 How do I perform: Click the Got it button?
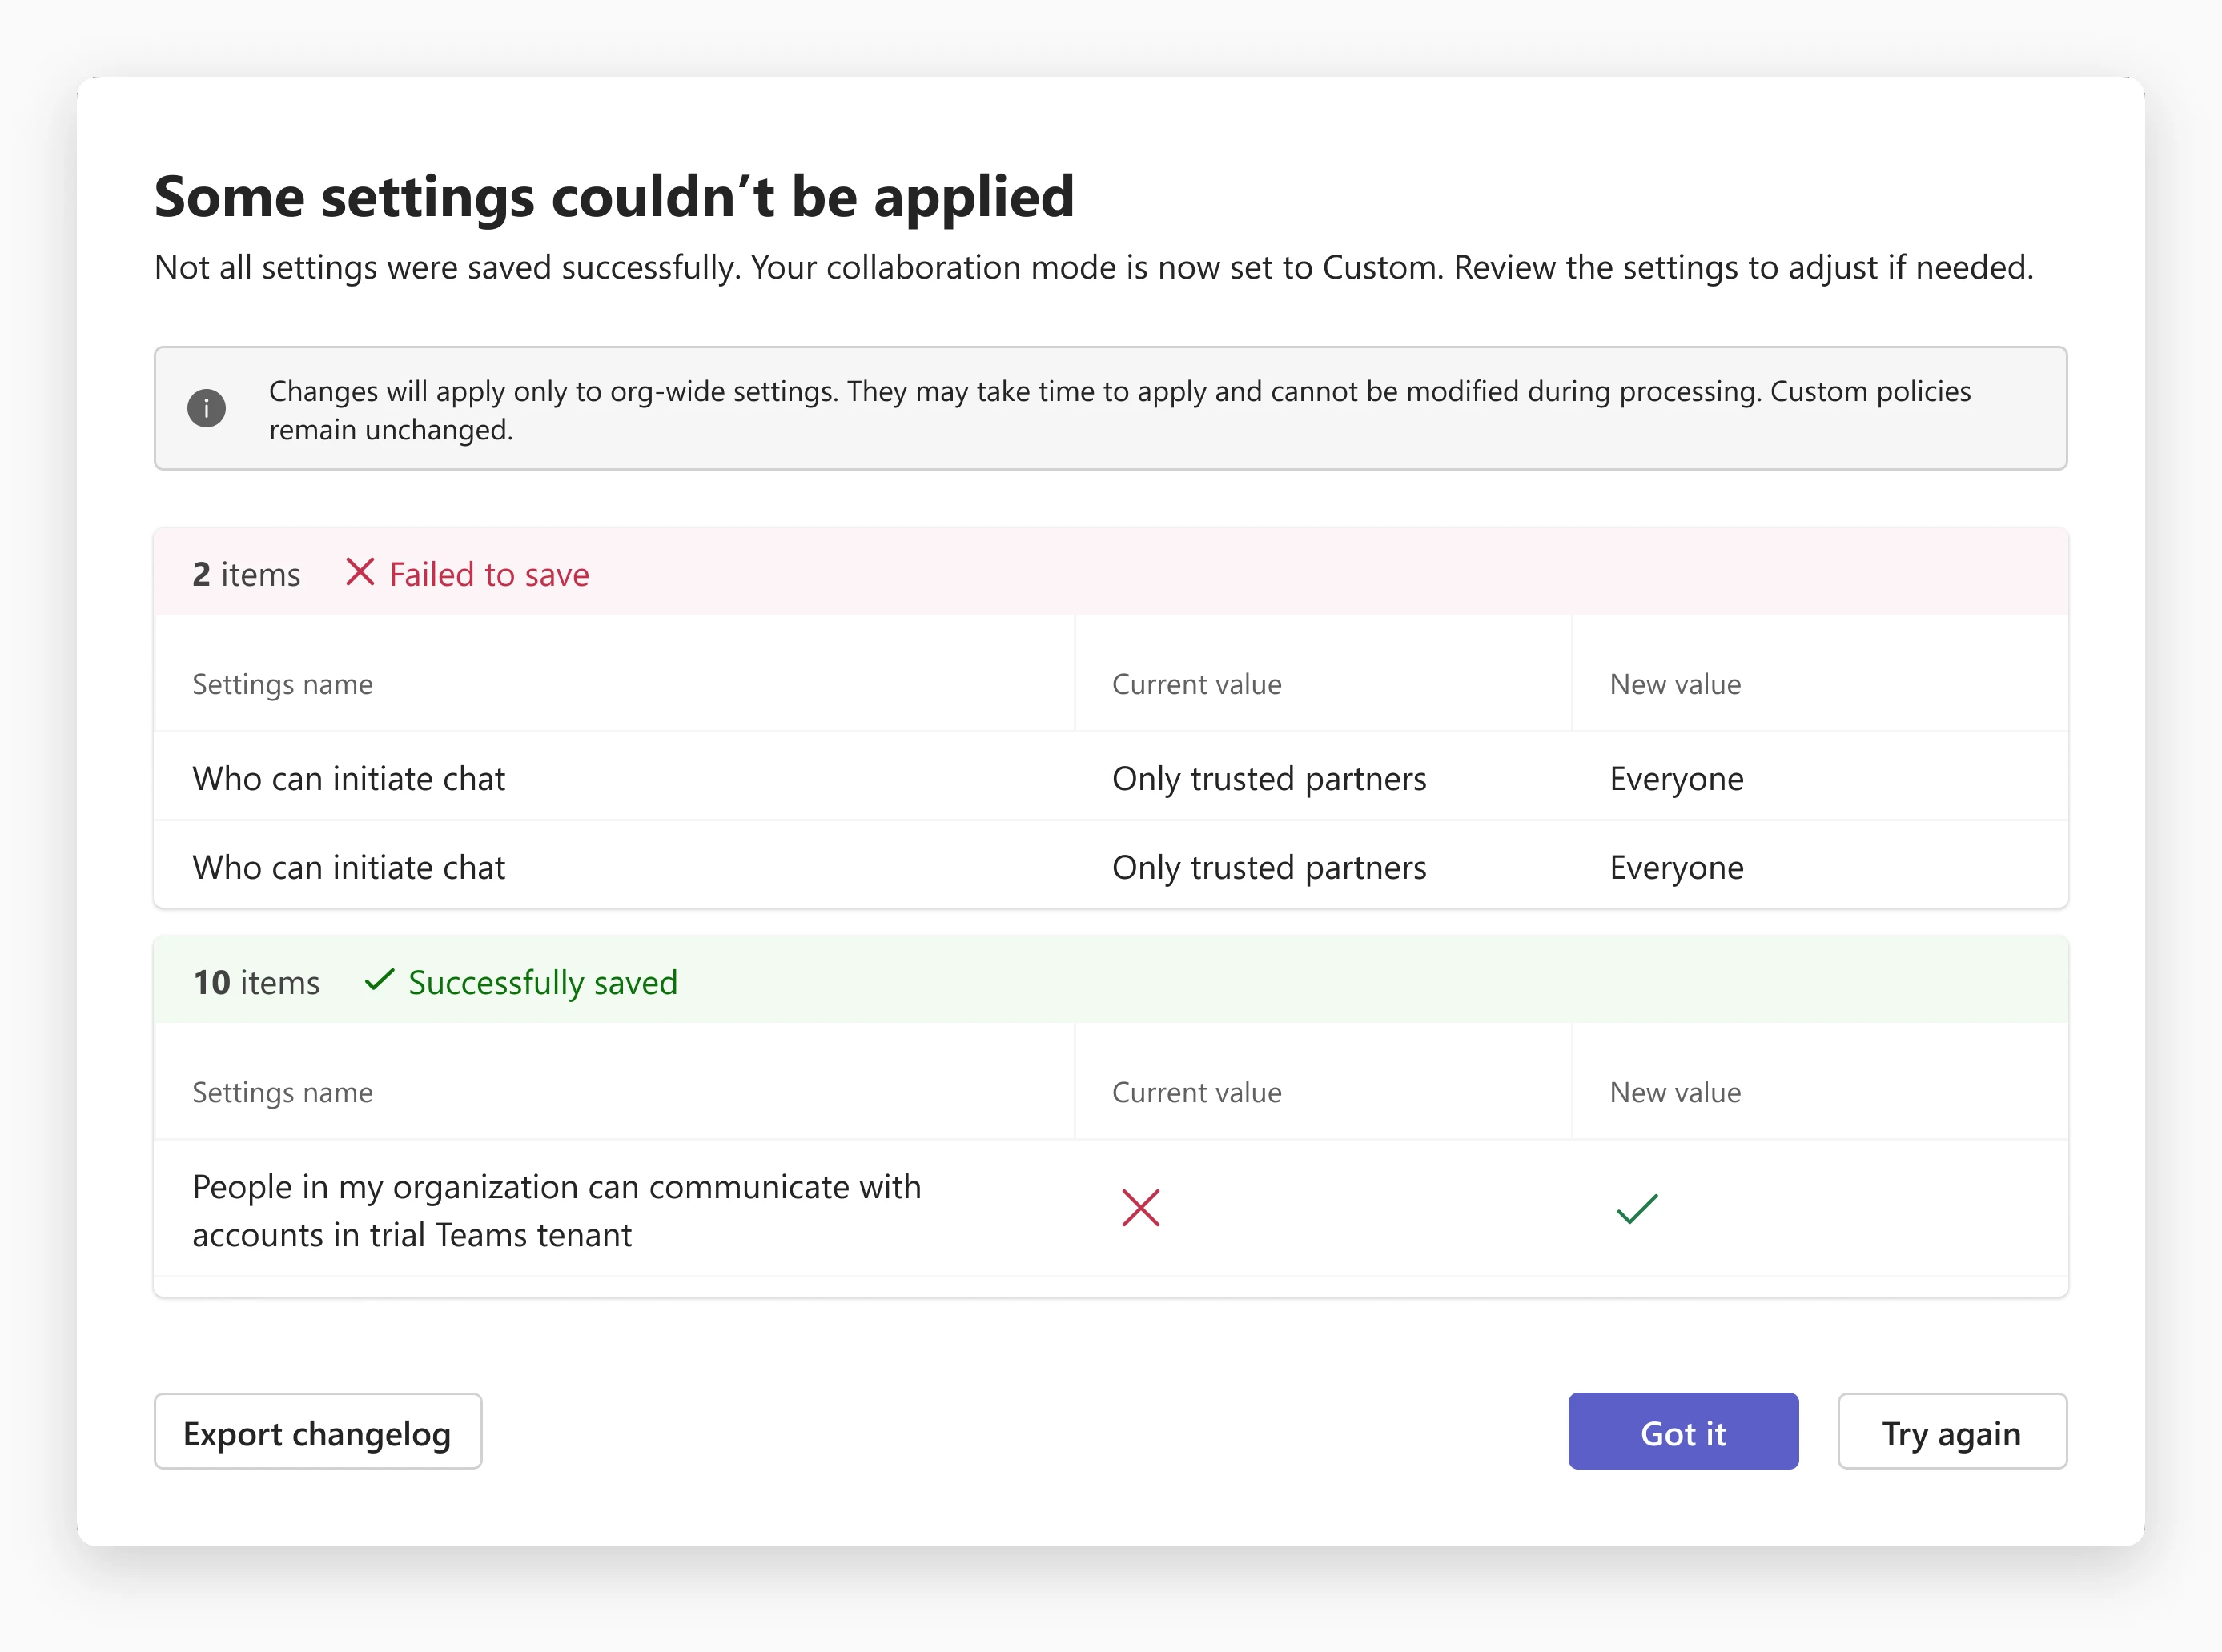pos(1683,1431)
